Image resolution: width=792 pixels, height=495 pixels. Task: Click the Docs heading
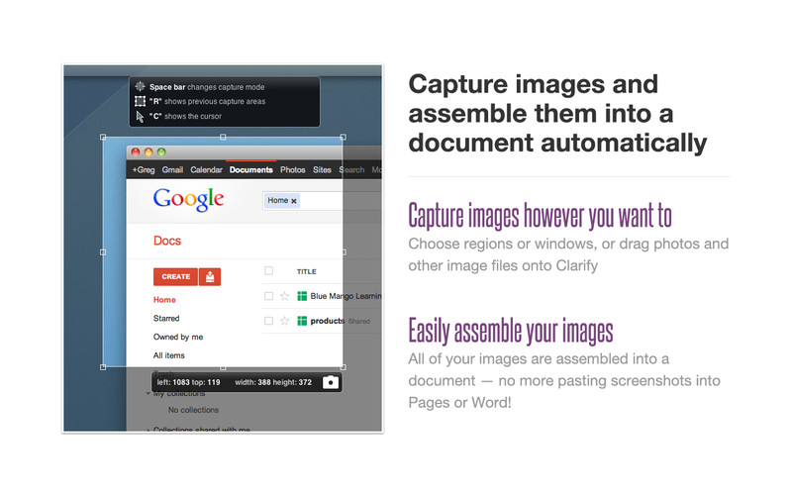click(167, 241)
